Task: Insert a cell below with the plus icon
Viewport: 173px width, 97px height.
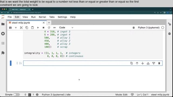Action: click(x=16, y=27)
